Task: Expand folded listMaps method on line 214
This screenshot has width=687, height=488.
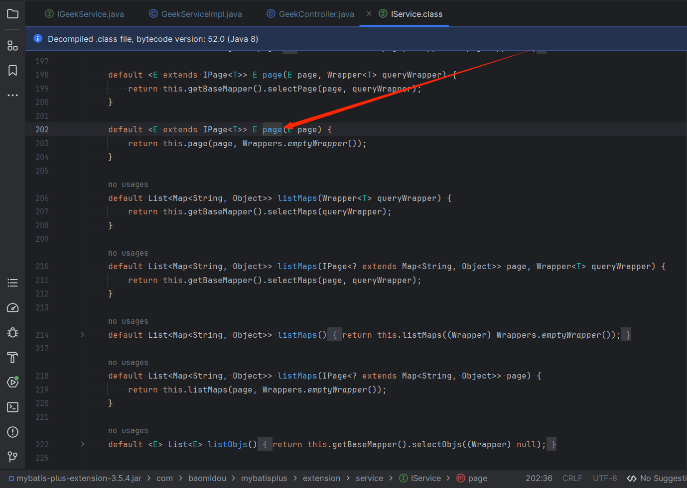Action: tap(83, 334)
